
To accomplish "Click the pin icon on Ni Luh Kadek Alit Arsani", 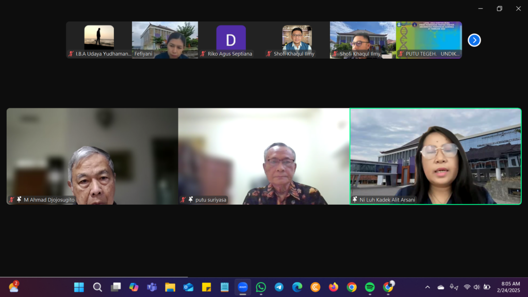I will (x=355, y=200).
